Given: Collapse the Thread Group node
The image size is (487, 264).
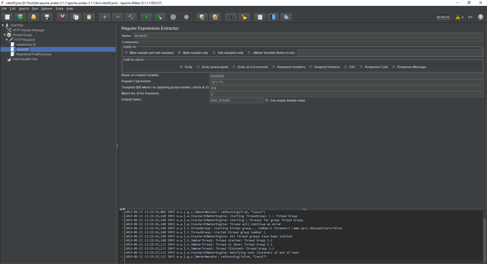Looking at the screenshot, I should tap(5, 35).
